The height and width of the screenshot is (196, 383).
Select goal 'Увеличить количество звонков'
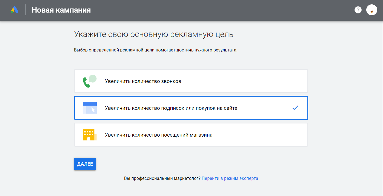pos(143,81)
